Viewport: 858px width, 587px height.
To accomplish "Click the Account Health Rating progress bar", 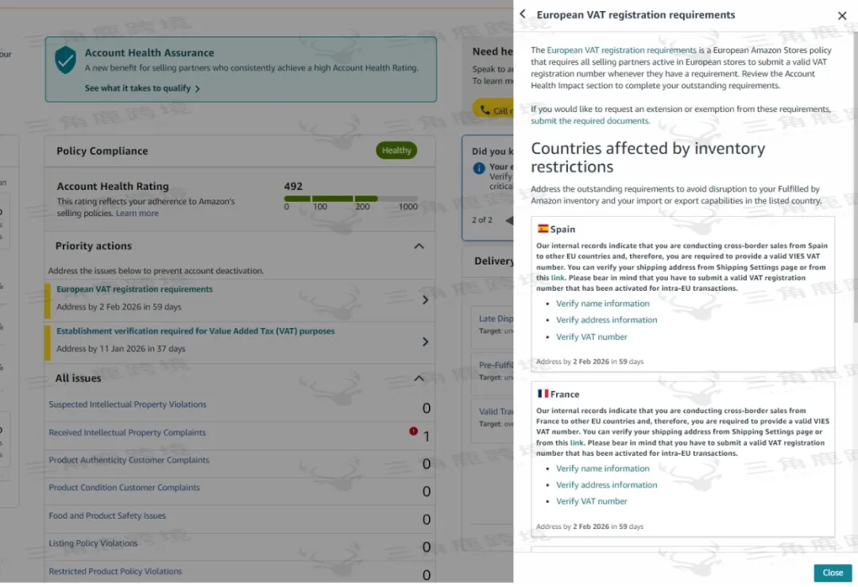I will (351, 199).
